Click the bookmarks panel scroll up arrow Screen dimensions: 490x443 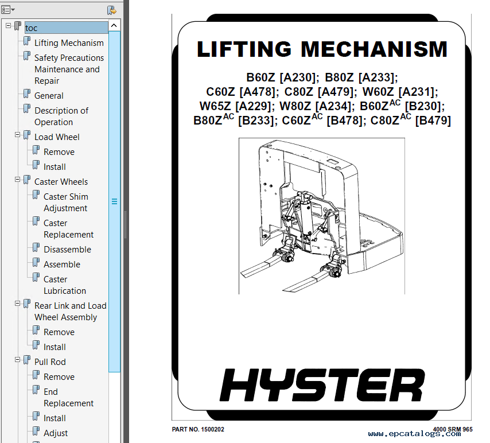click(x=114, y=26)
